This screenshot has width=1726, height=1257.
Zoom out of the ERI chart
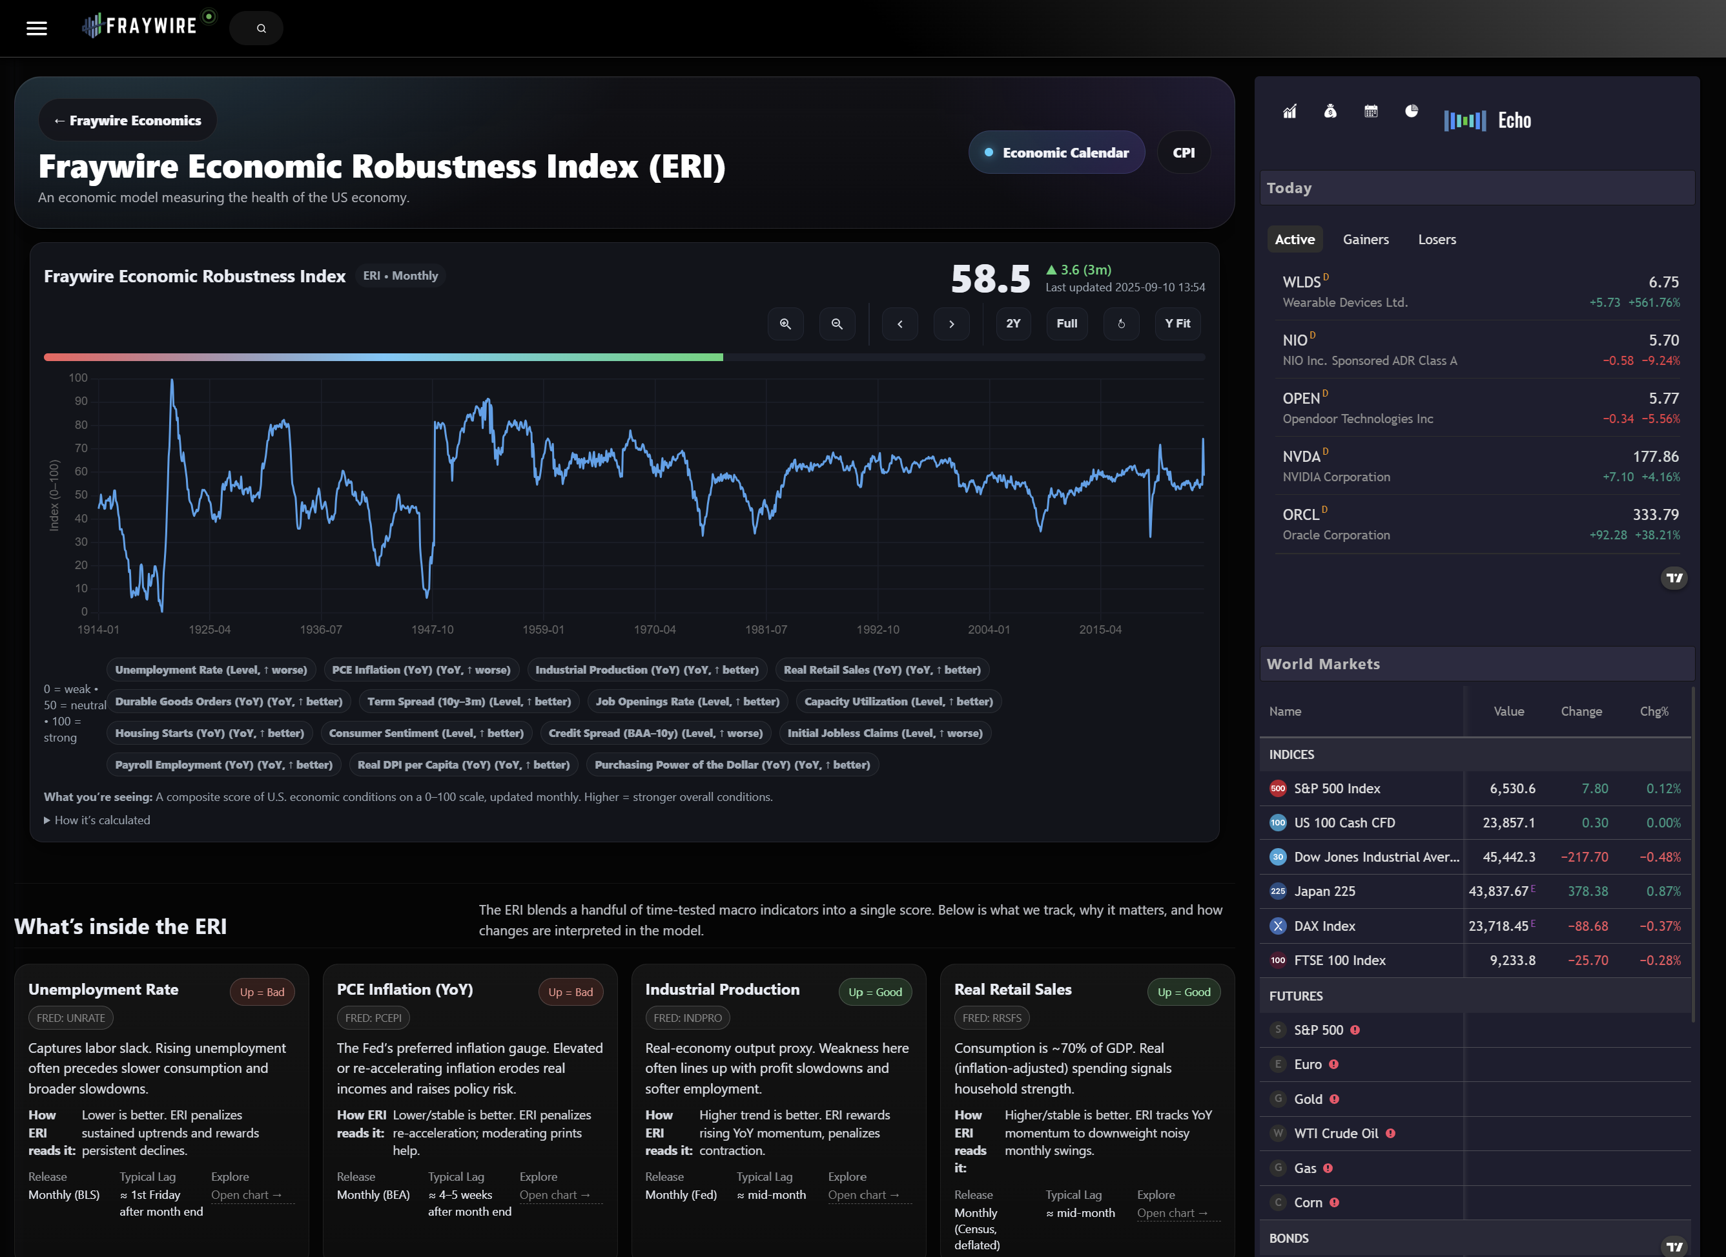pos(836,324)
